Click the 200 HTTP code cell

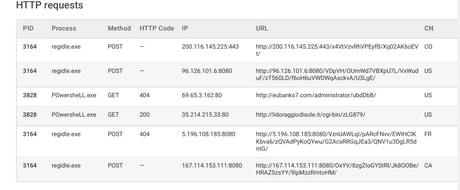click(144, 114)
